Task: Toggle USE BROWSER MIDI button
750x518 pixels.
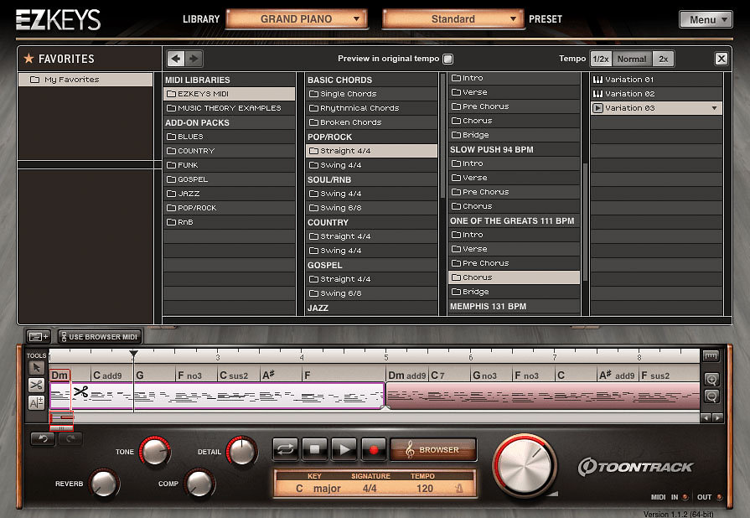Action: tap(100, 337)
